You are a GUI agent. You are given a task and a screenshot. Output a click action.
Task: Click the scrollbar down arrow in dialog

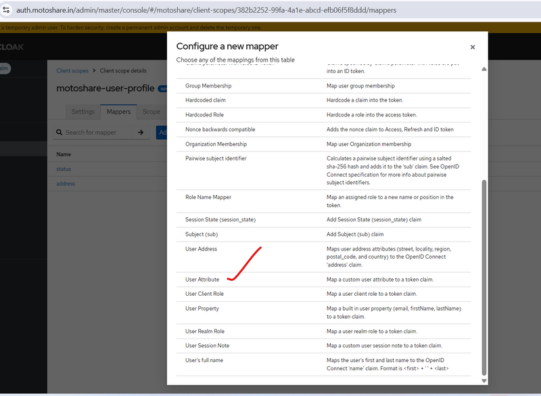483,380
